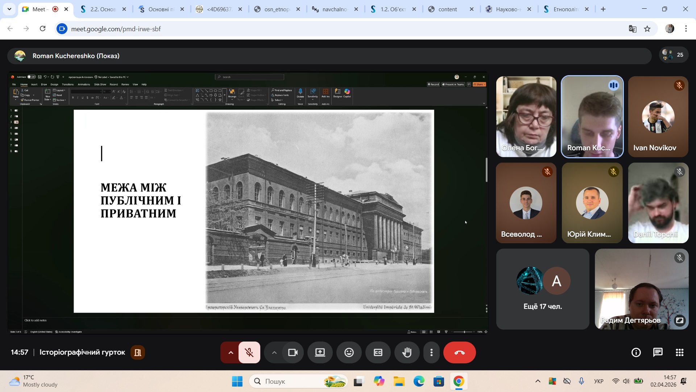Unmute the microphone

[249, 352]
